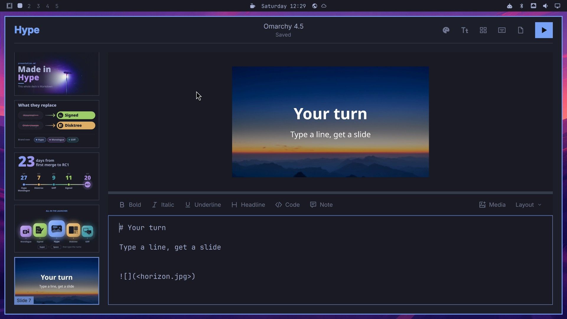Click the Omarchy 4.5 document title
The width and height of the screenshot is (567, 319).
coord(283,26)
